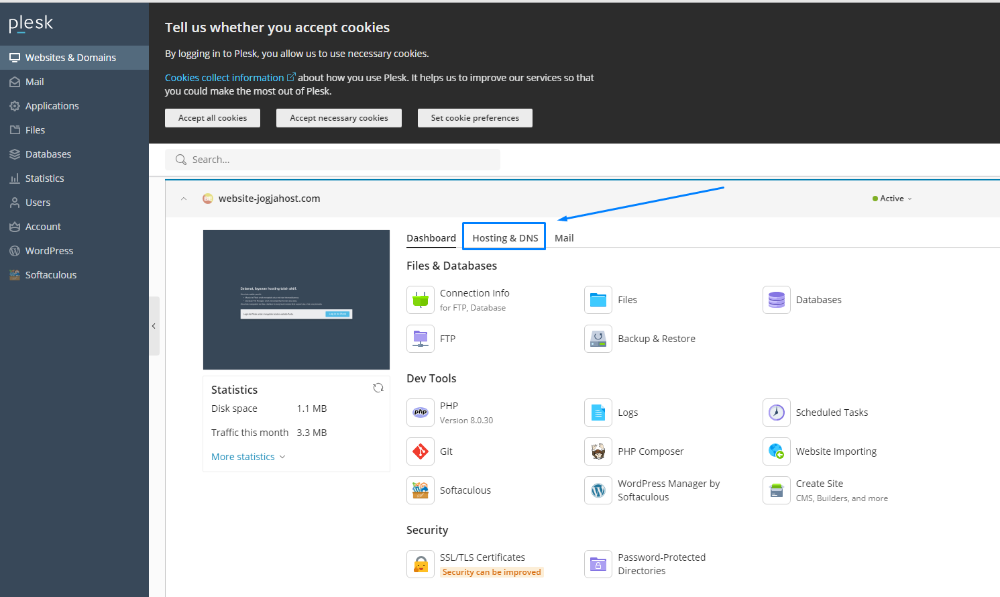
Task: Open the WordPress Manager by Softaculous icon
Action: 598,490
